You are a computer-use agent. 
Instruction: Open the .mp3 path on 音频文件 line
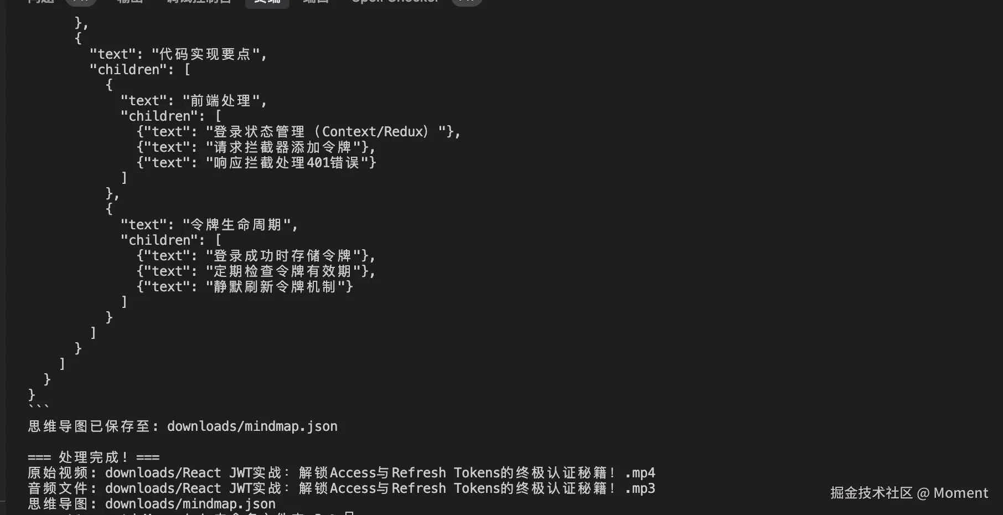(x=380, y=488)
